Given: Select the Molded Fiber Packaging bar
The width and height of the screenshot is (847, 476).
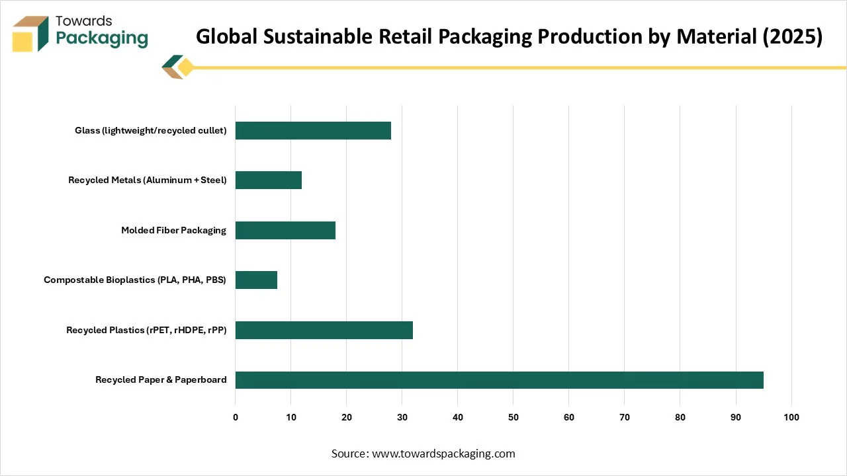Looking at the screenshot, I should [285, 230].
